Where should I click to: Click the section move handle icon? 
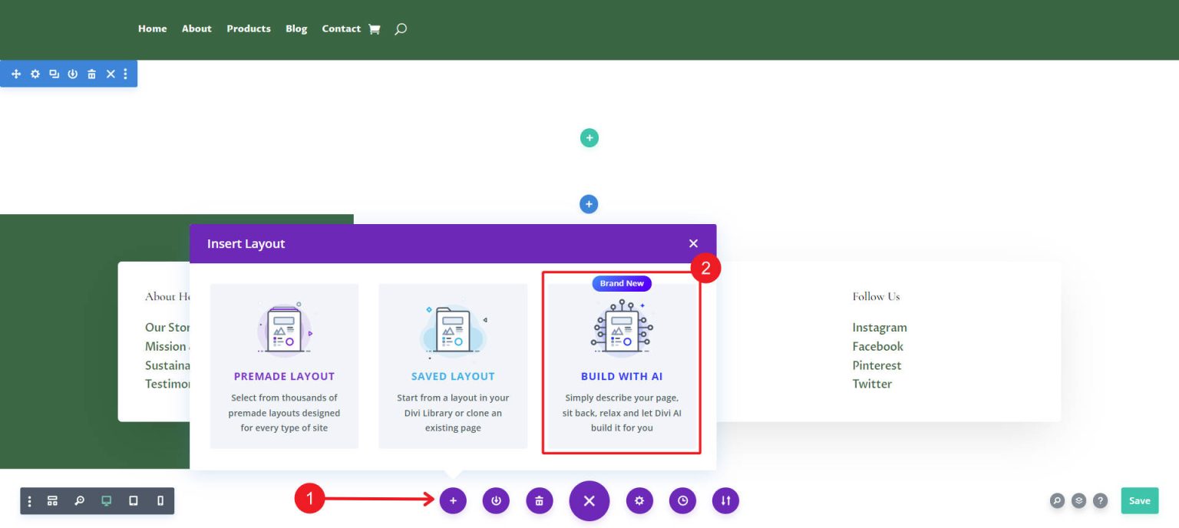point(16,74)
